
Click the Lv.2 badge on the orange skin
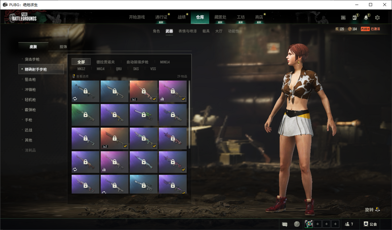coord(105,147)
